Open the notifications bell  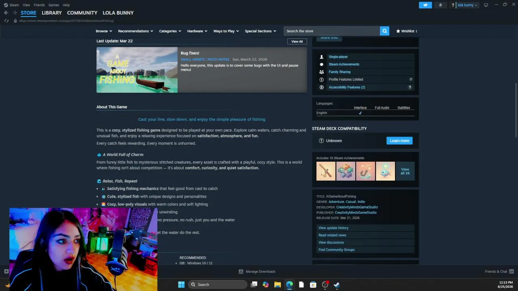[x=440, y=5]
